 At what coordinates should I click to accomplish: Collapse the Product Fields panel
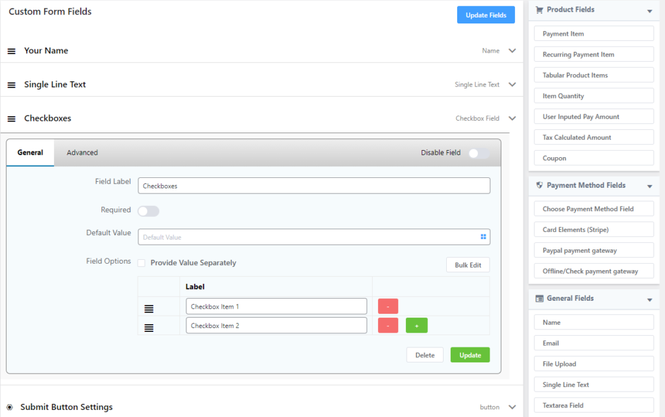(649, 10)
